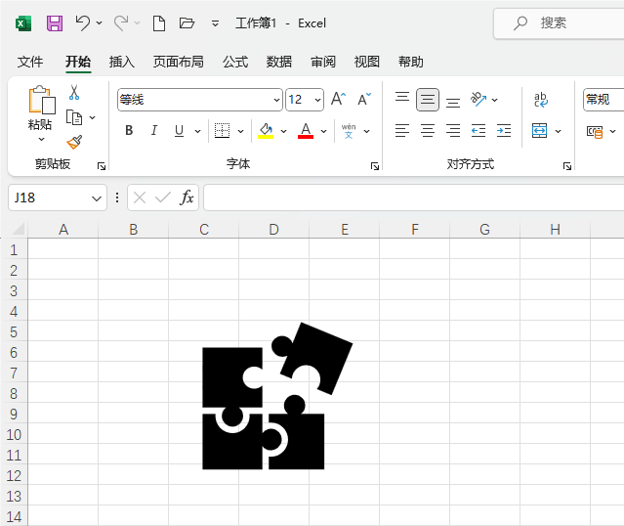Toggle italic formatting
Viewport: 624px width, 526px height.
tap(154, 130)
